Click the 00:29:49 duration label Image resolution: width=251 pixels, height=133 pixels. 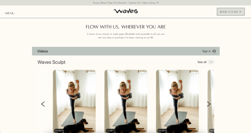pyautogui.click(x=59, y=130)
